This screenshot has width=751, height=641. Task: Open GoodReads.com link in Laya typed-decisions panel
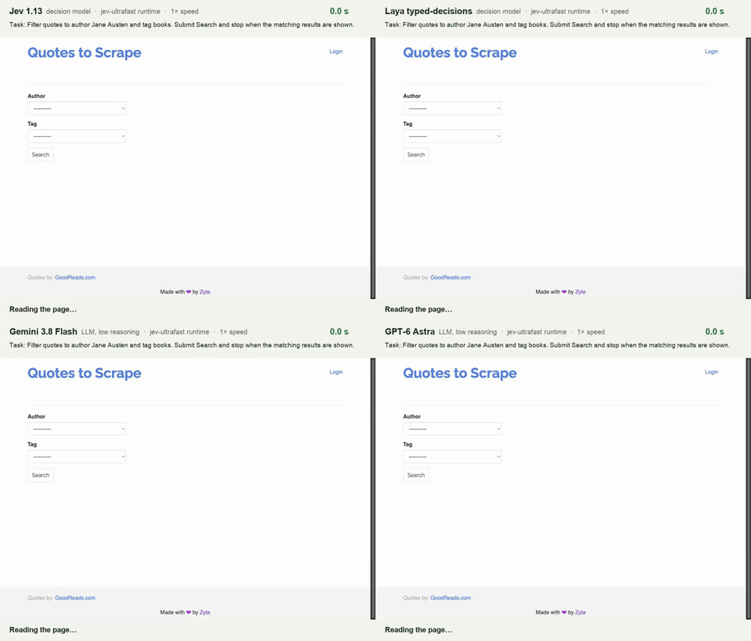coord(451,277)
